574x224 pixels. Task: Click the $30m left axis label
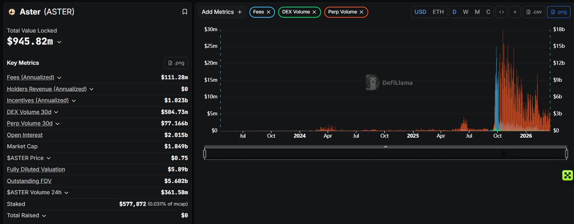click(x=211, y=30)
